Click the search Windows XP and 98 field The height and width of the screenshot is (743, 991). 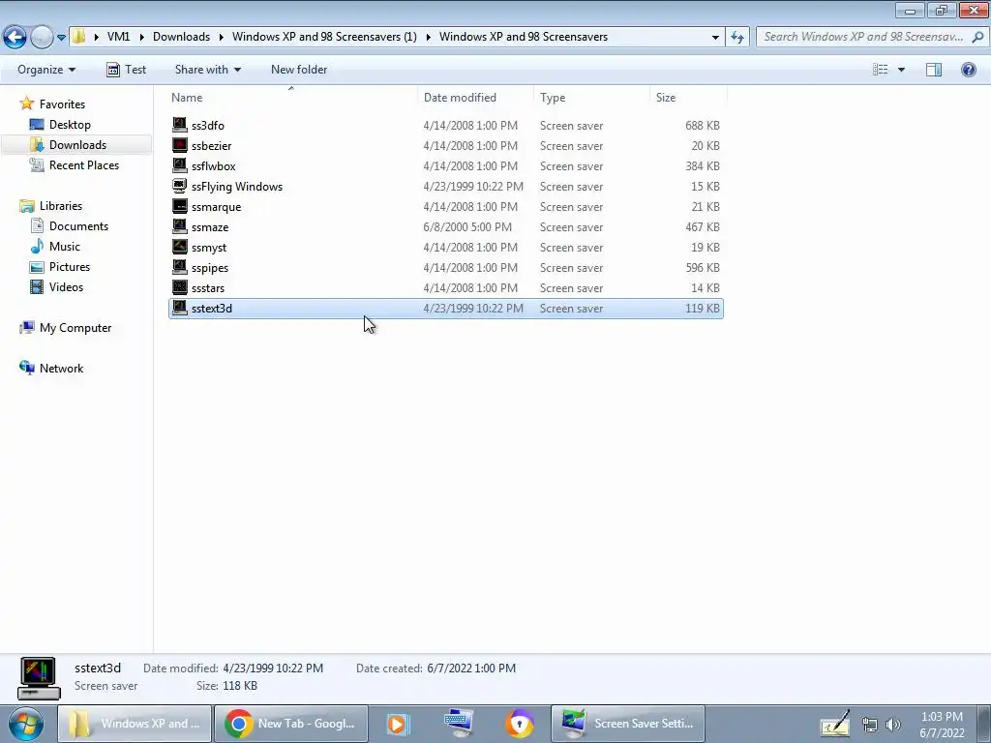[x=863, y=37]
